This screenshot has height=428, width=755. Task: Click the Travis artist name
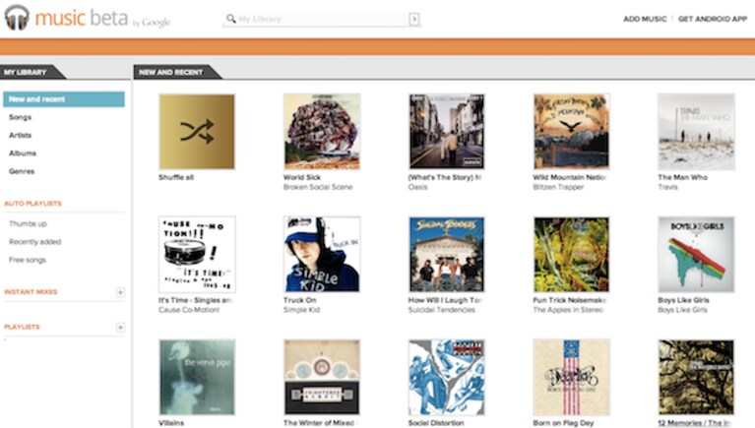pyautogui.click(x=667, y=187)
